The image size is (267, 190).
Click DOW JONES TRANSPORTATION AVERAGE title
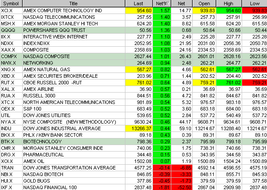tap(69, 168)
